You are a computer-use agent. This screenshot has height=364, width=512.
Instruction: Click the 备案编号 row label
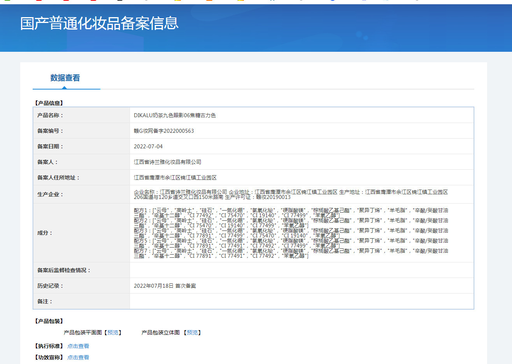point(50,131)
